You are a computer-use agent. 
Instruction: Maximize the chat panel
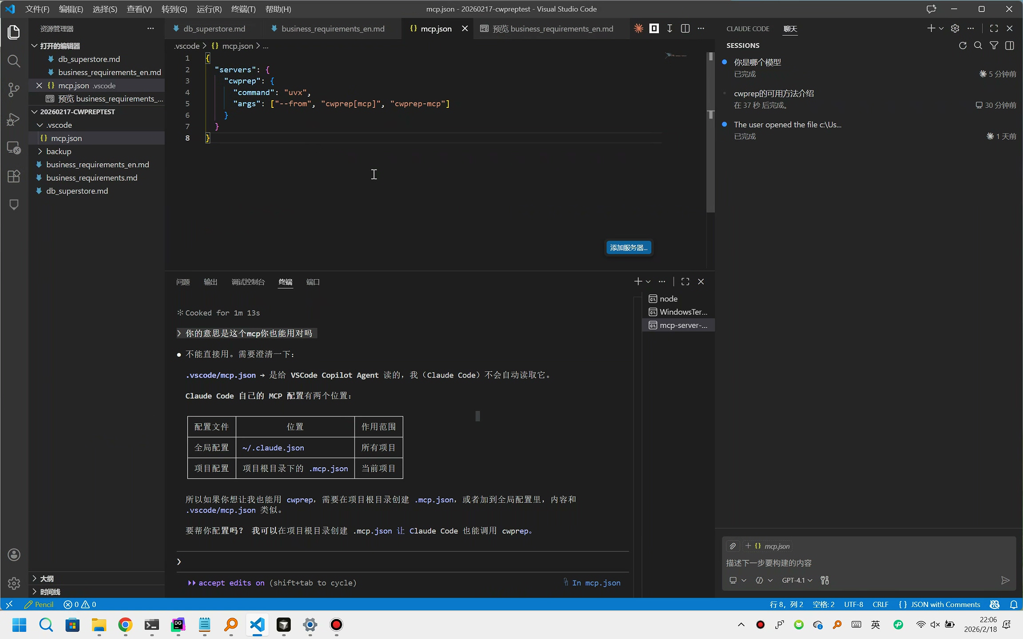[x=994, y=28]
